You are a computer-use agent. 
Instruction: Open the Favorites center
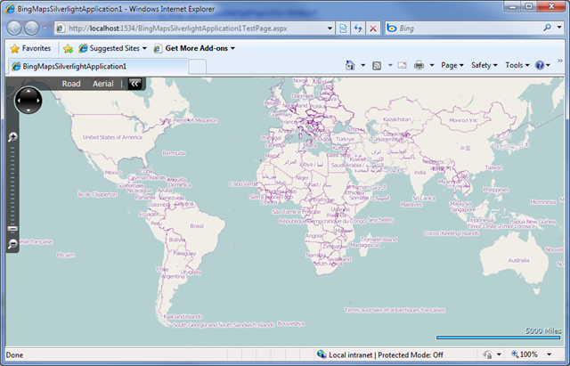30,48
